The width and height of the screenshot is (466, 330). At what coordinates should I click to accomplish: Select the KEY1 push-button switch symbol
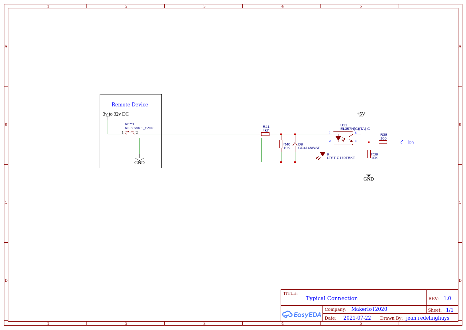tap(129, 133)
